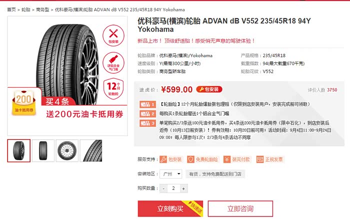Click the 包安装 wrench service icon
Screen dimensions: 350x219
163,159
